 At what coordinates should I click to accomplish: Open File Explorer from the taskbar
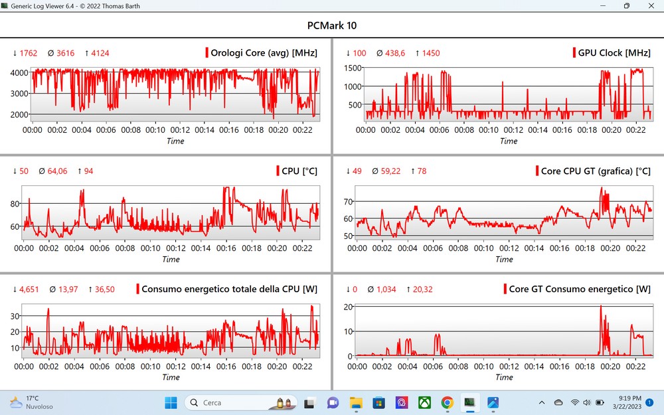coord(356,402)
